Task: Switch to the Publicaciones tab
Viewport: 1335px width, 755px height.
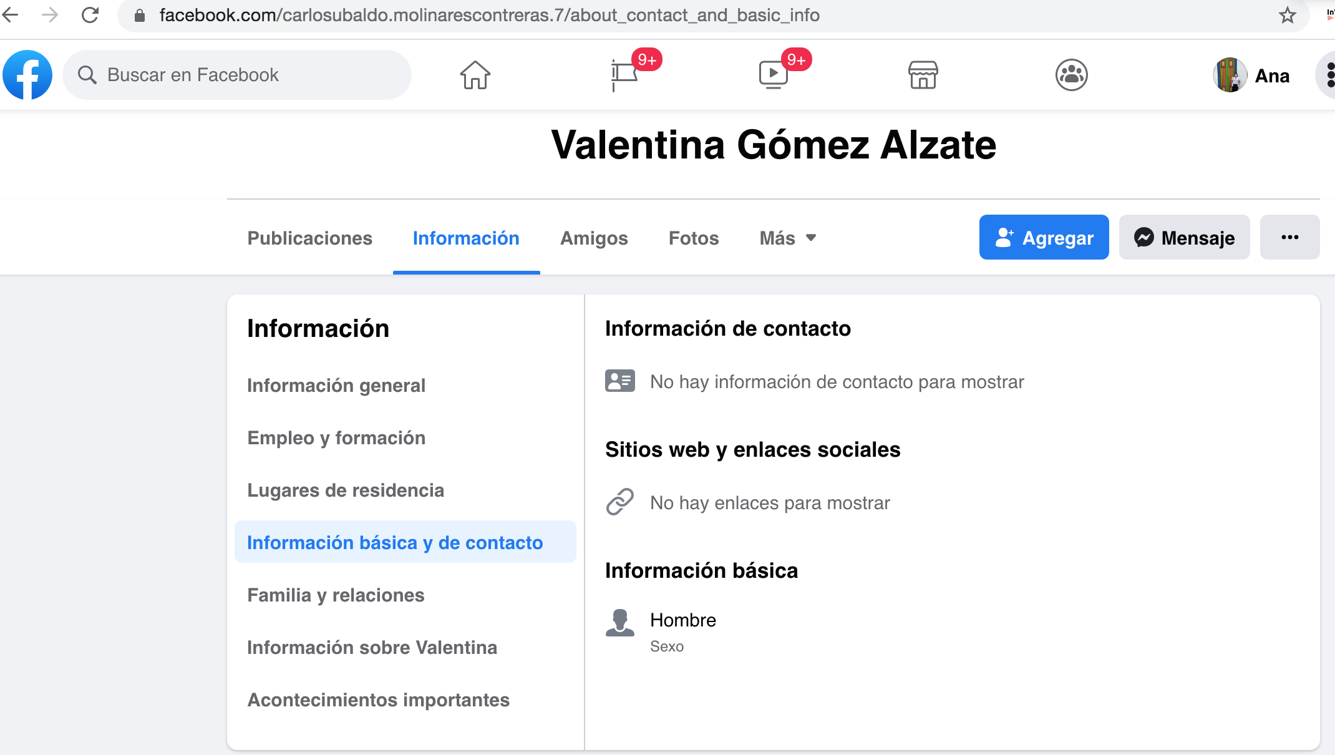Action: tap(309, 238)
